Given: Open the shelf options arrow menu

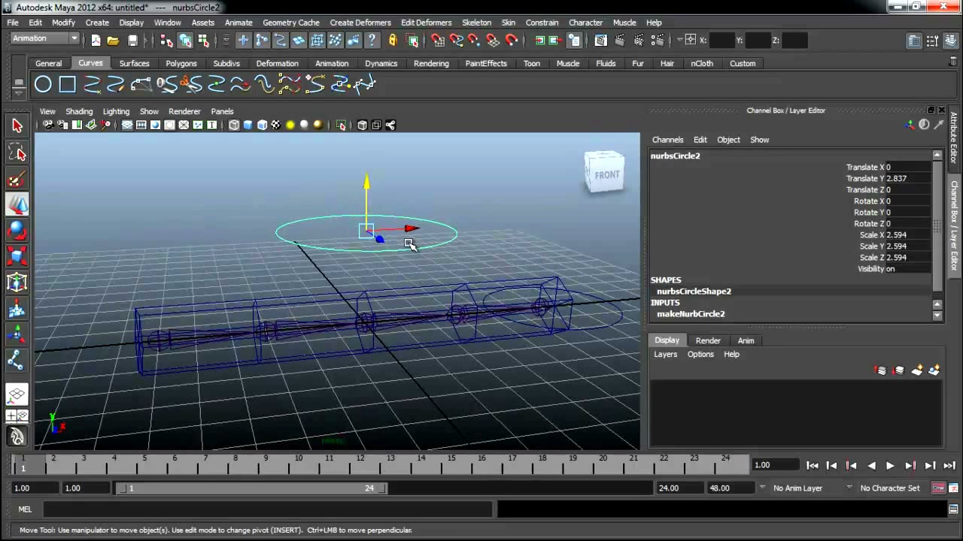Looking at the screenshot, I should pyautogui.click(x=19, y=95).
